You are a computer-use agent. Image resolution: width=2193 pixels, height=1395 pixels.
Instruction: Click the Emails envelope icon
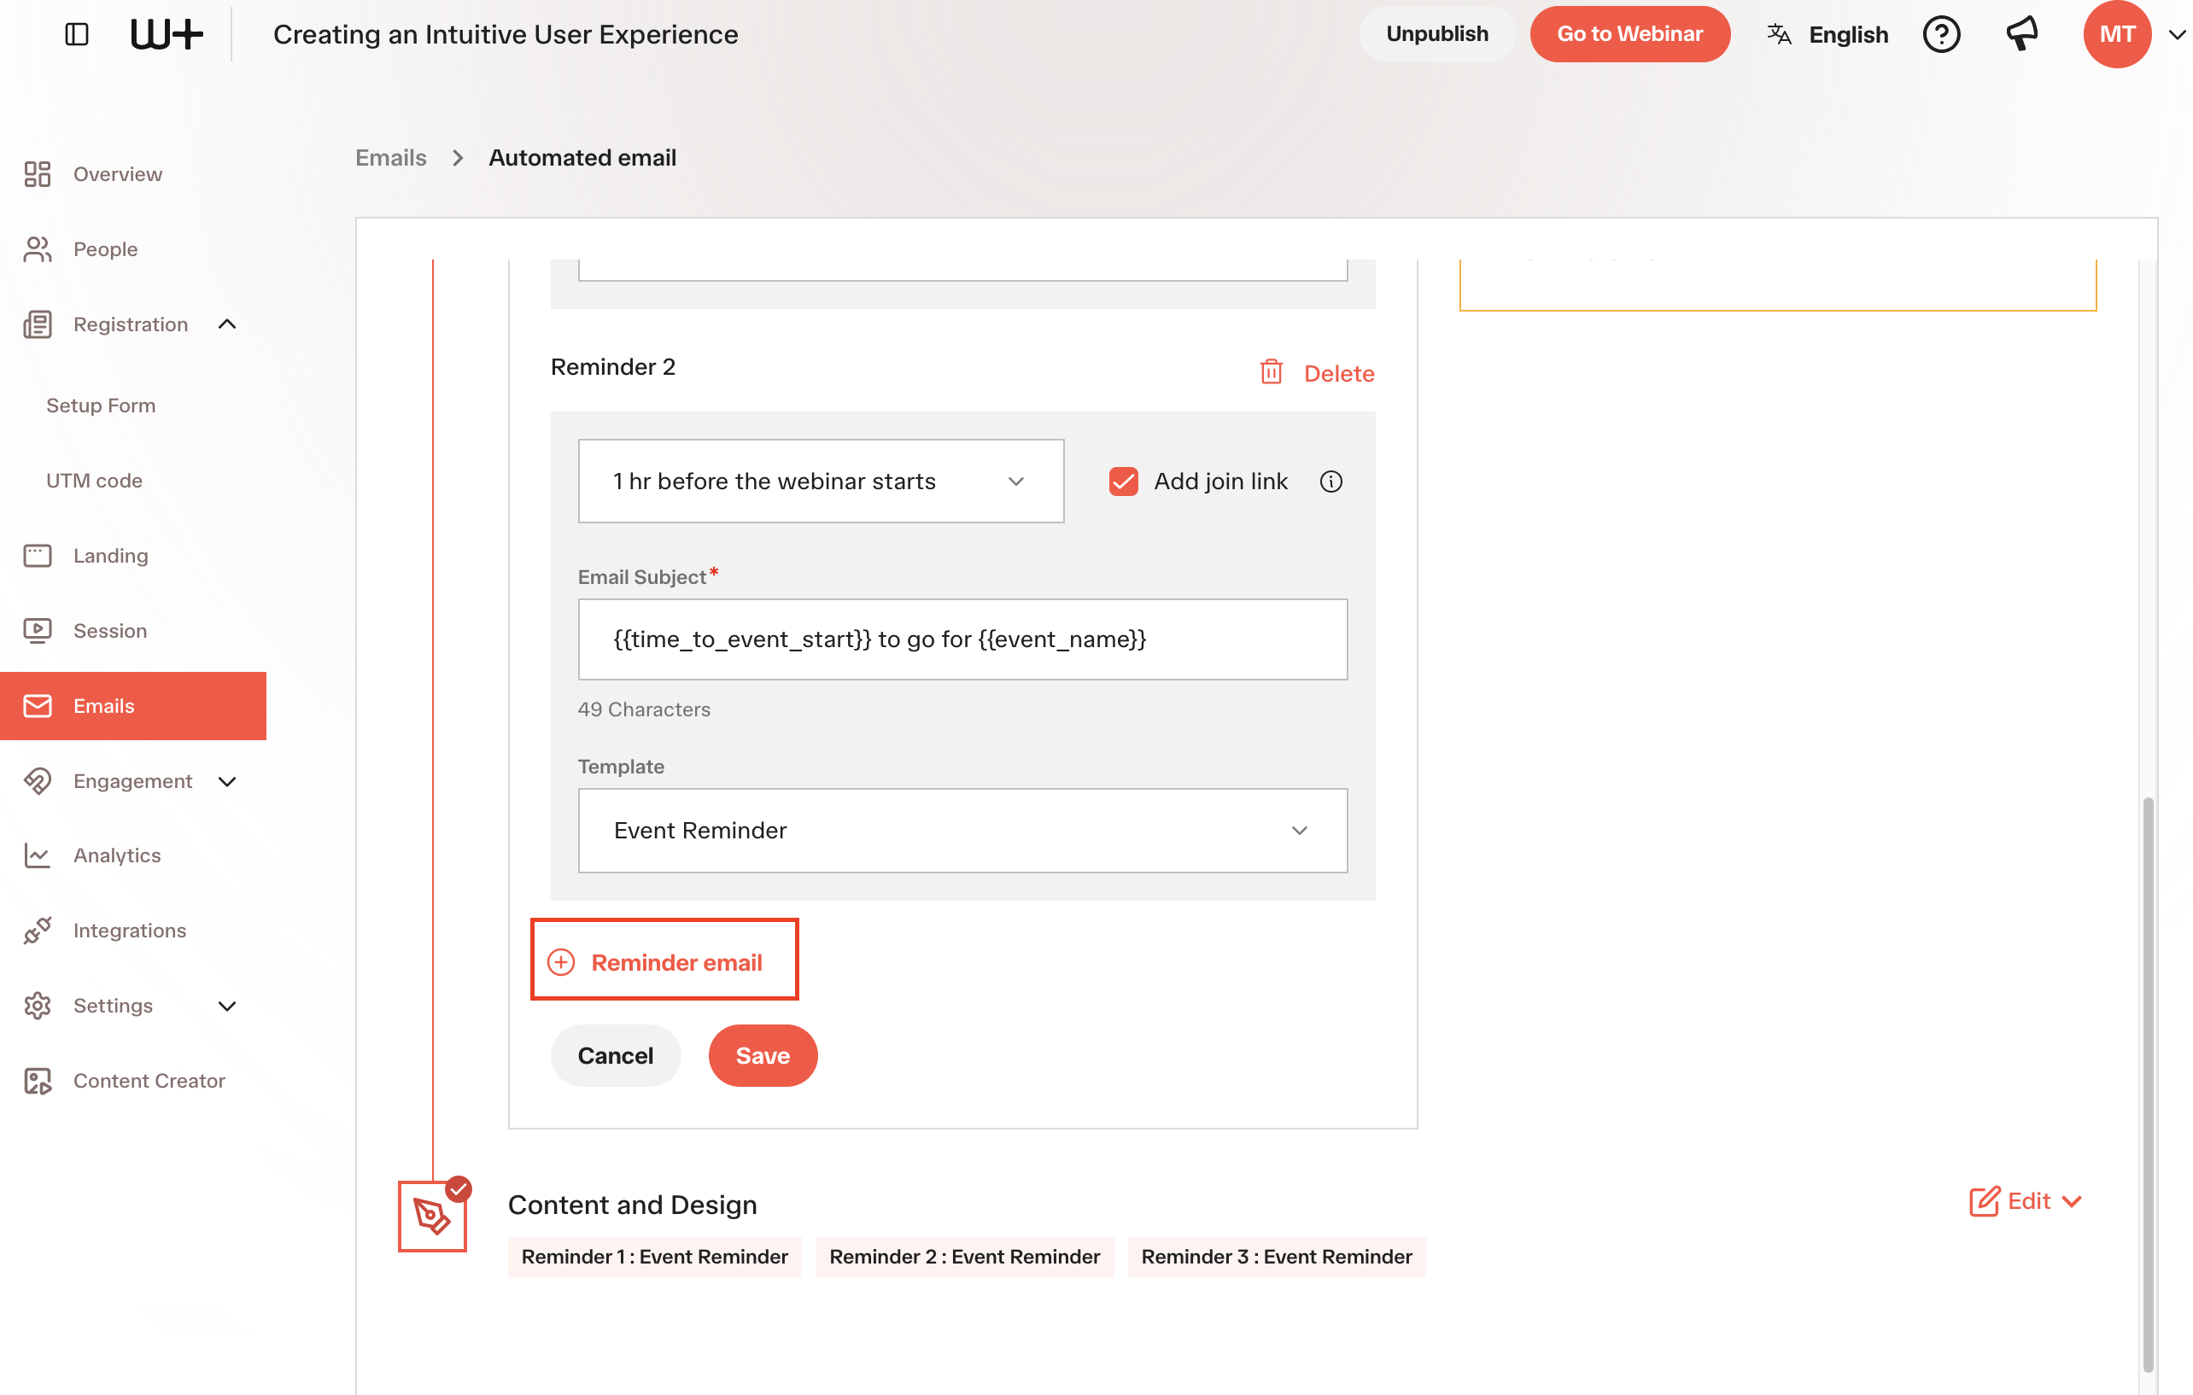38,706
